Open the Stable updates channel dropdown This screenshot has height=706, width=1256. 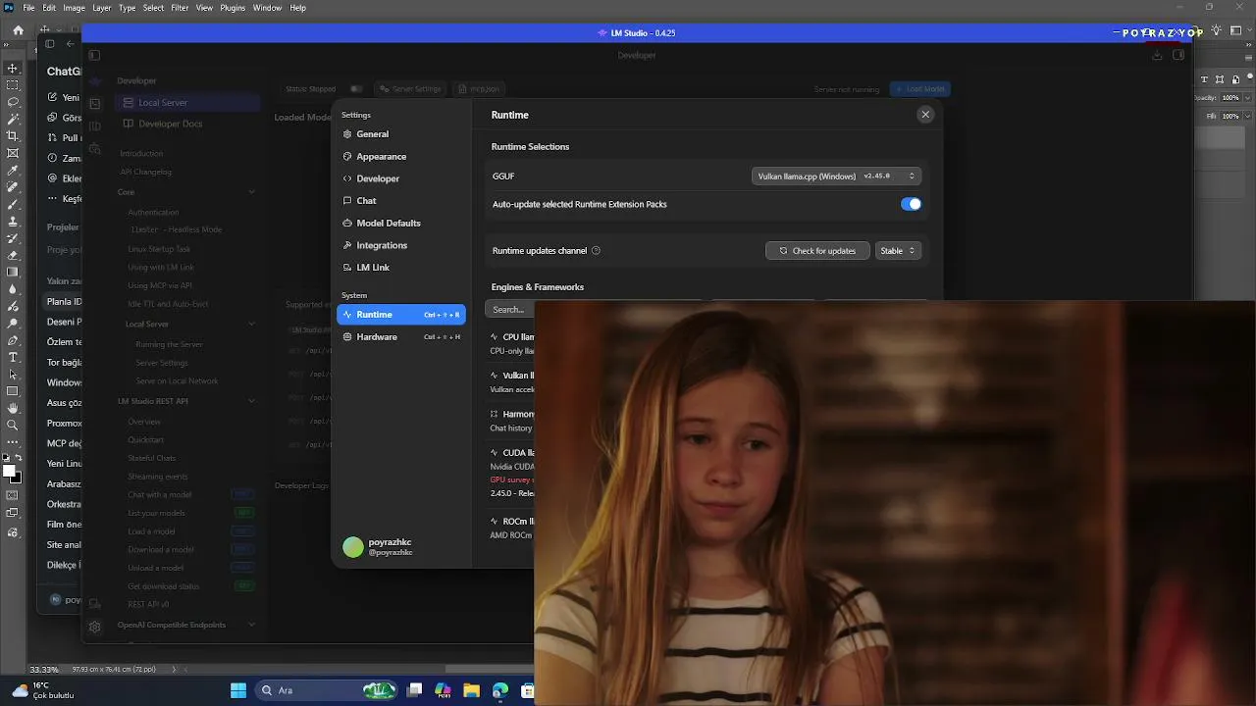click(898, 251)
